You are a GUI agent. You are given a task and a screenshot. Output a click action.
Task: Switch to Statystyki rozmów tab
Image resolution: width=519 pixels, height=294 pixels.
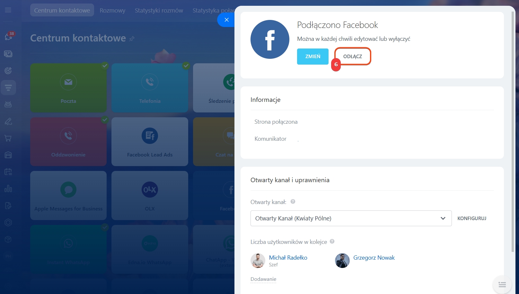coord(159,10)
